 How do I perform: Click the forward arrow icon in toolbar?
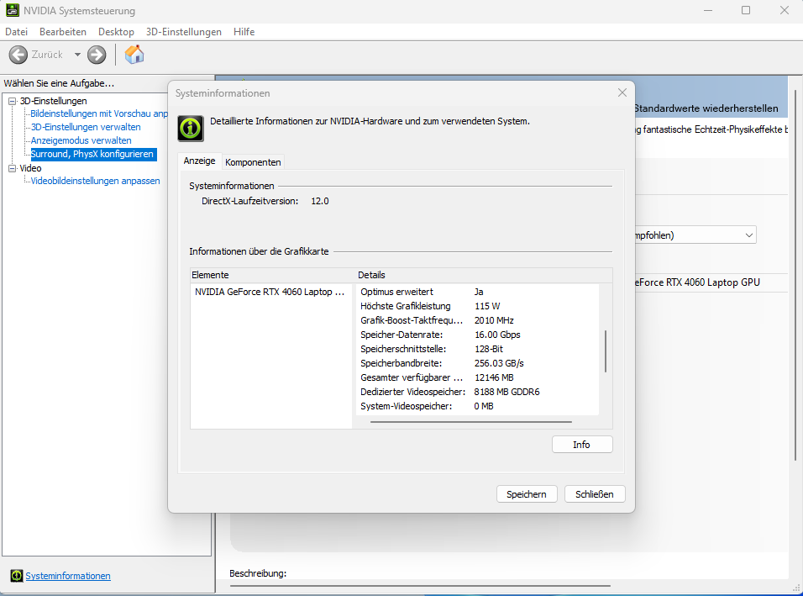pos(97,55)
